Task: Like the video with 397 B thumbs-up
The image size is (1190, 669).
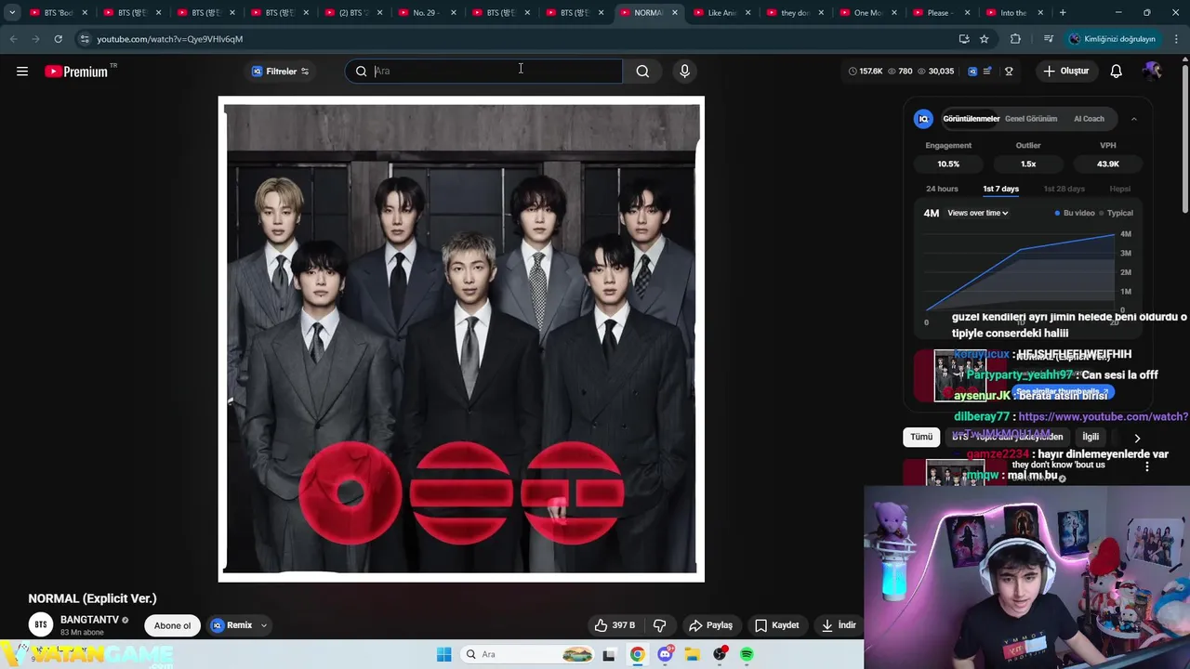Action: click(615, 625)
